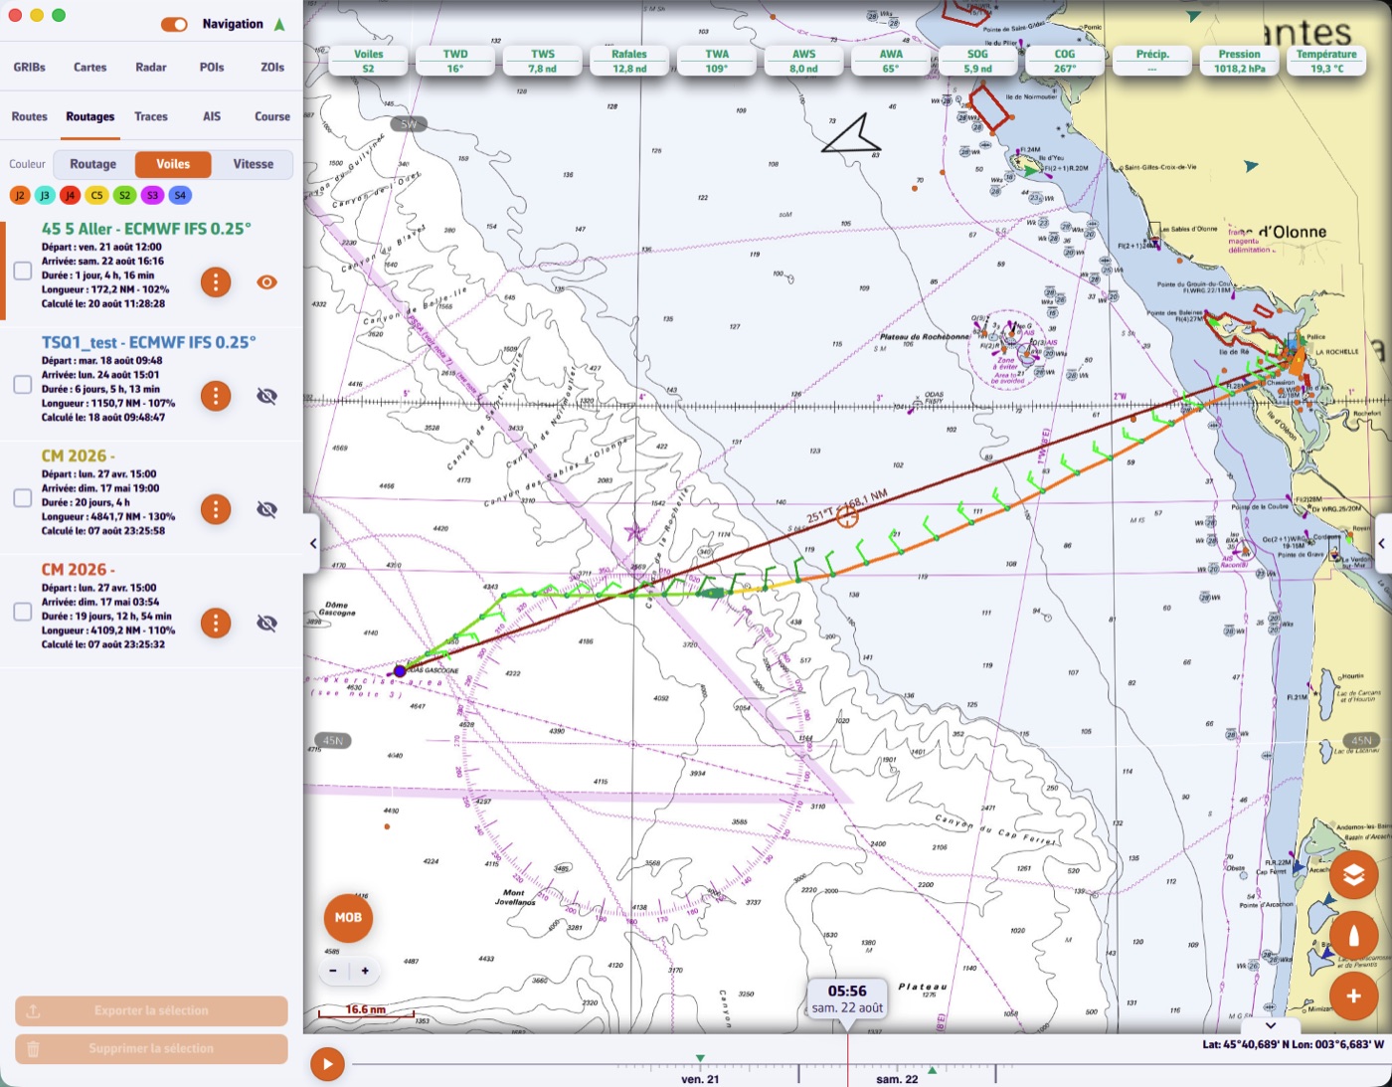
Task: Tick the 45 5 Aller routing checkbox
Action: 23,271
